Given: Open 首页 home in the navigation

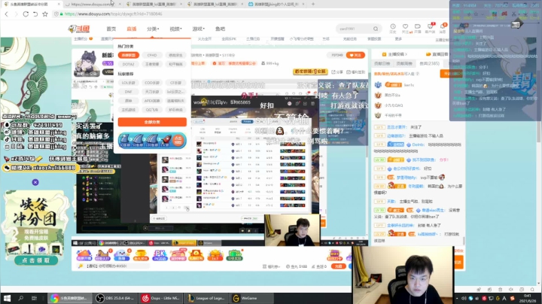Looking at the screenshot, I should click(111, 29).
